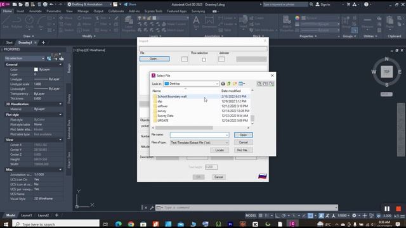Click Open button in Select File dialog
406x228 pixels.
tap(243, 135)
